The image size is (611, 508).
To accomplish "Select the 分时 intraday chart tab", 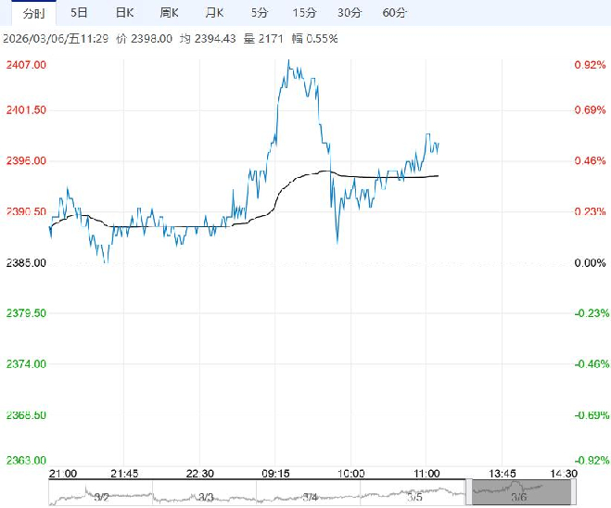I will click(32, 12).
